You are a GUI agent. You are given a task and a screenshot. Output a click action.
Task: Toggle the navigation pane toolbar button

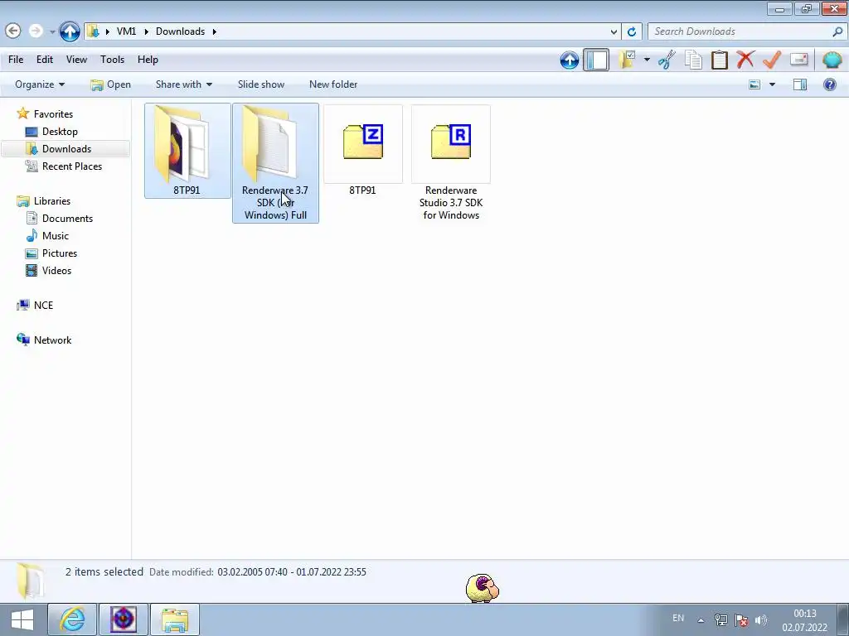coord(596,60)
